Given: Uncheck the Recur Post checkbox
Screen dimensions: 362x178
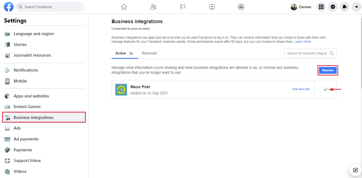Looking at the screenshot, I should click(x=326, y=89).
